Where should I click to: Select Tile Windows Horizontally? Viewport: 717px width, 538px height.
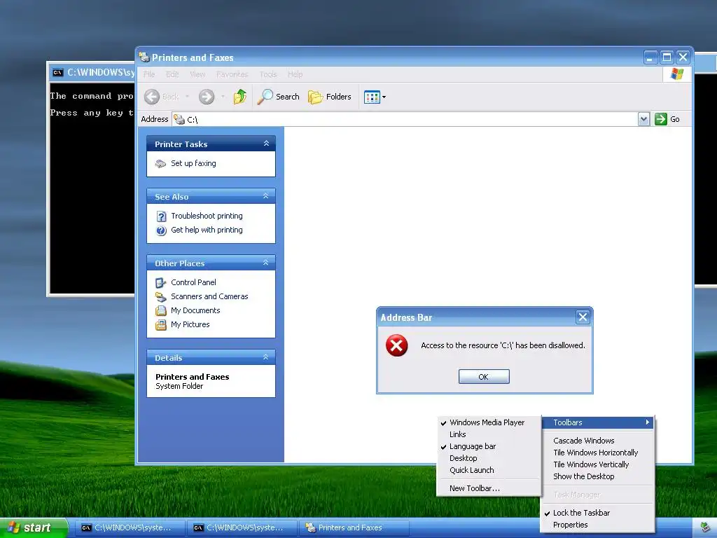pyautogui.click(x=598, y=453)
